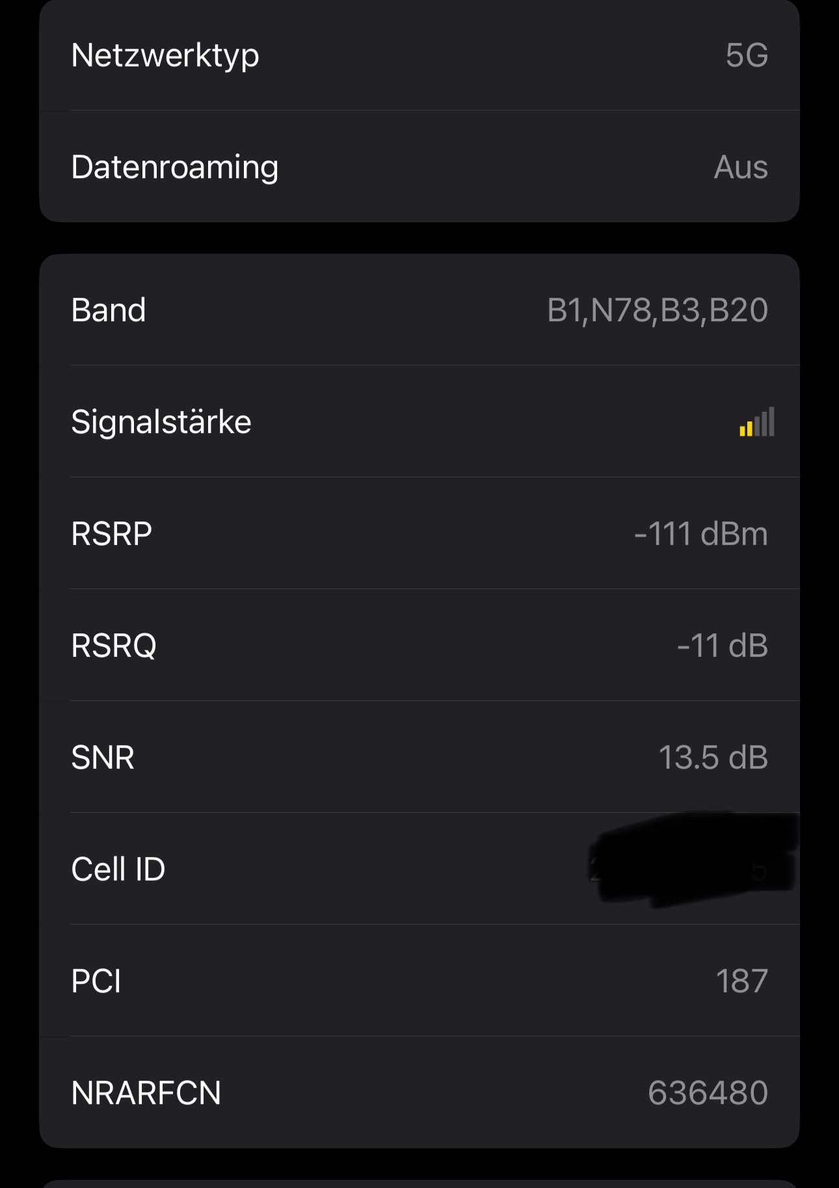
Task: Tap the RSRQ label
Action: [114, 646]
